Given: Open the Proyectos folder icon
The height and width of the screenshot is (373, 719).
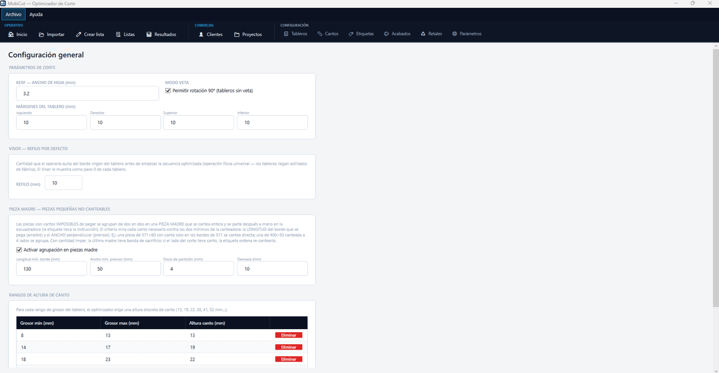Looking at the screenshot, I should pyautogui.click(x=237, y=34).
